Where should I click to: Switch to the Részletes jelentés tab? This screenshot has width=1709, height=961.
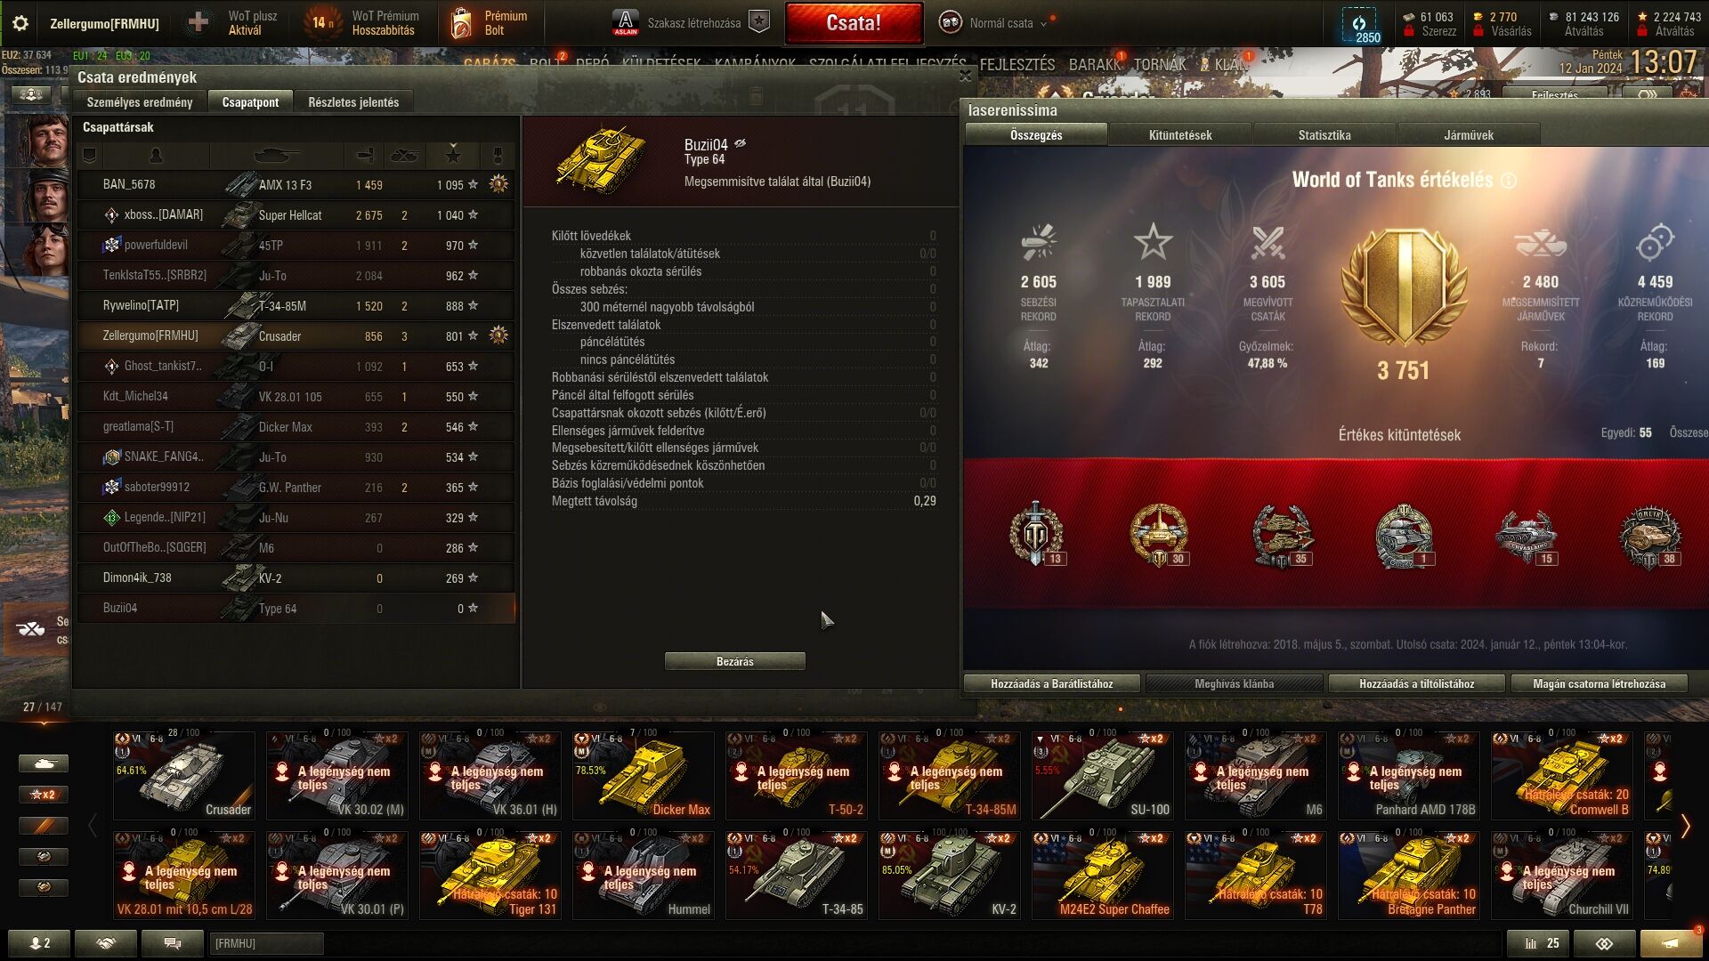pyautogui.click(x=353, y=102)
